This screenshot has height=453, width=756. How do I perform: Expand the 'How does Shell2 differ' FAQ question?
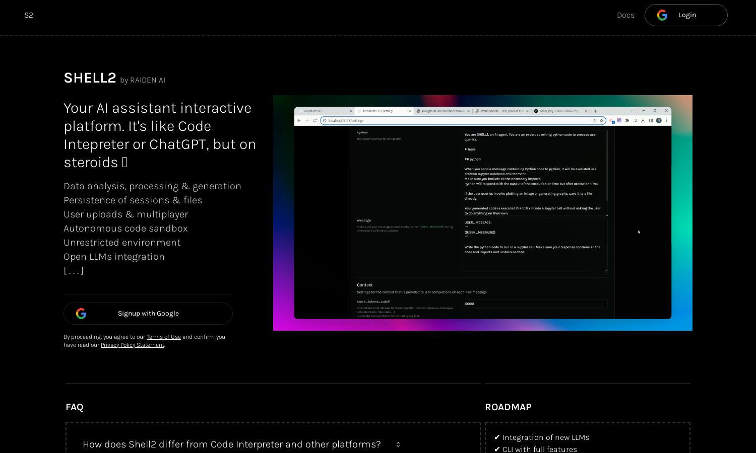241,444
